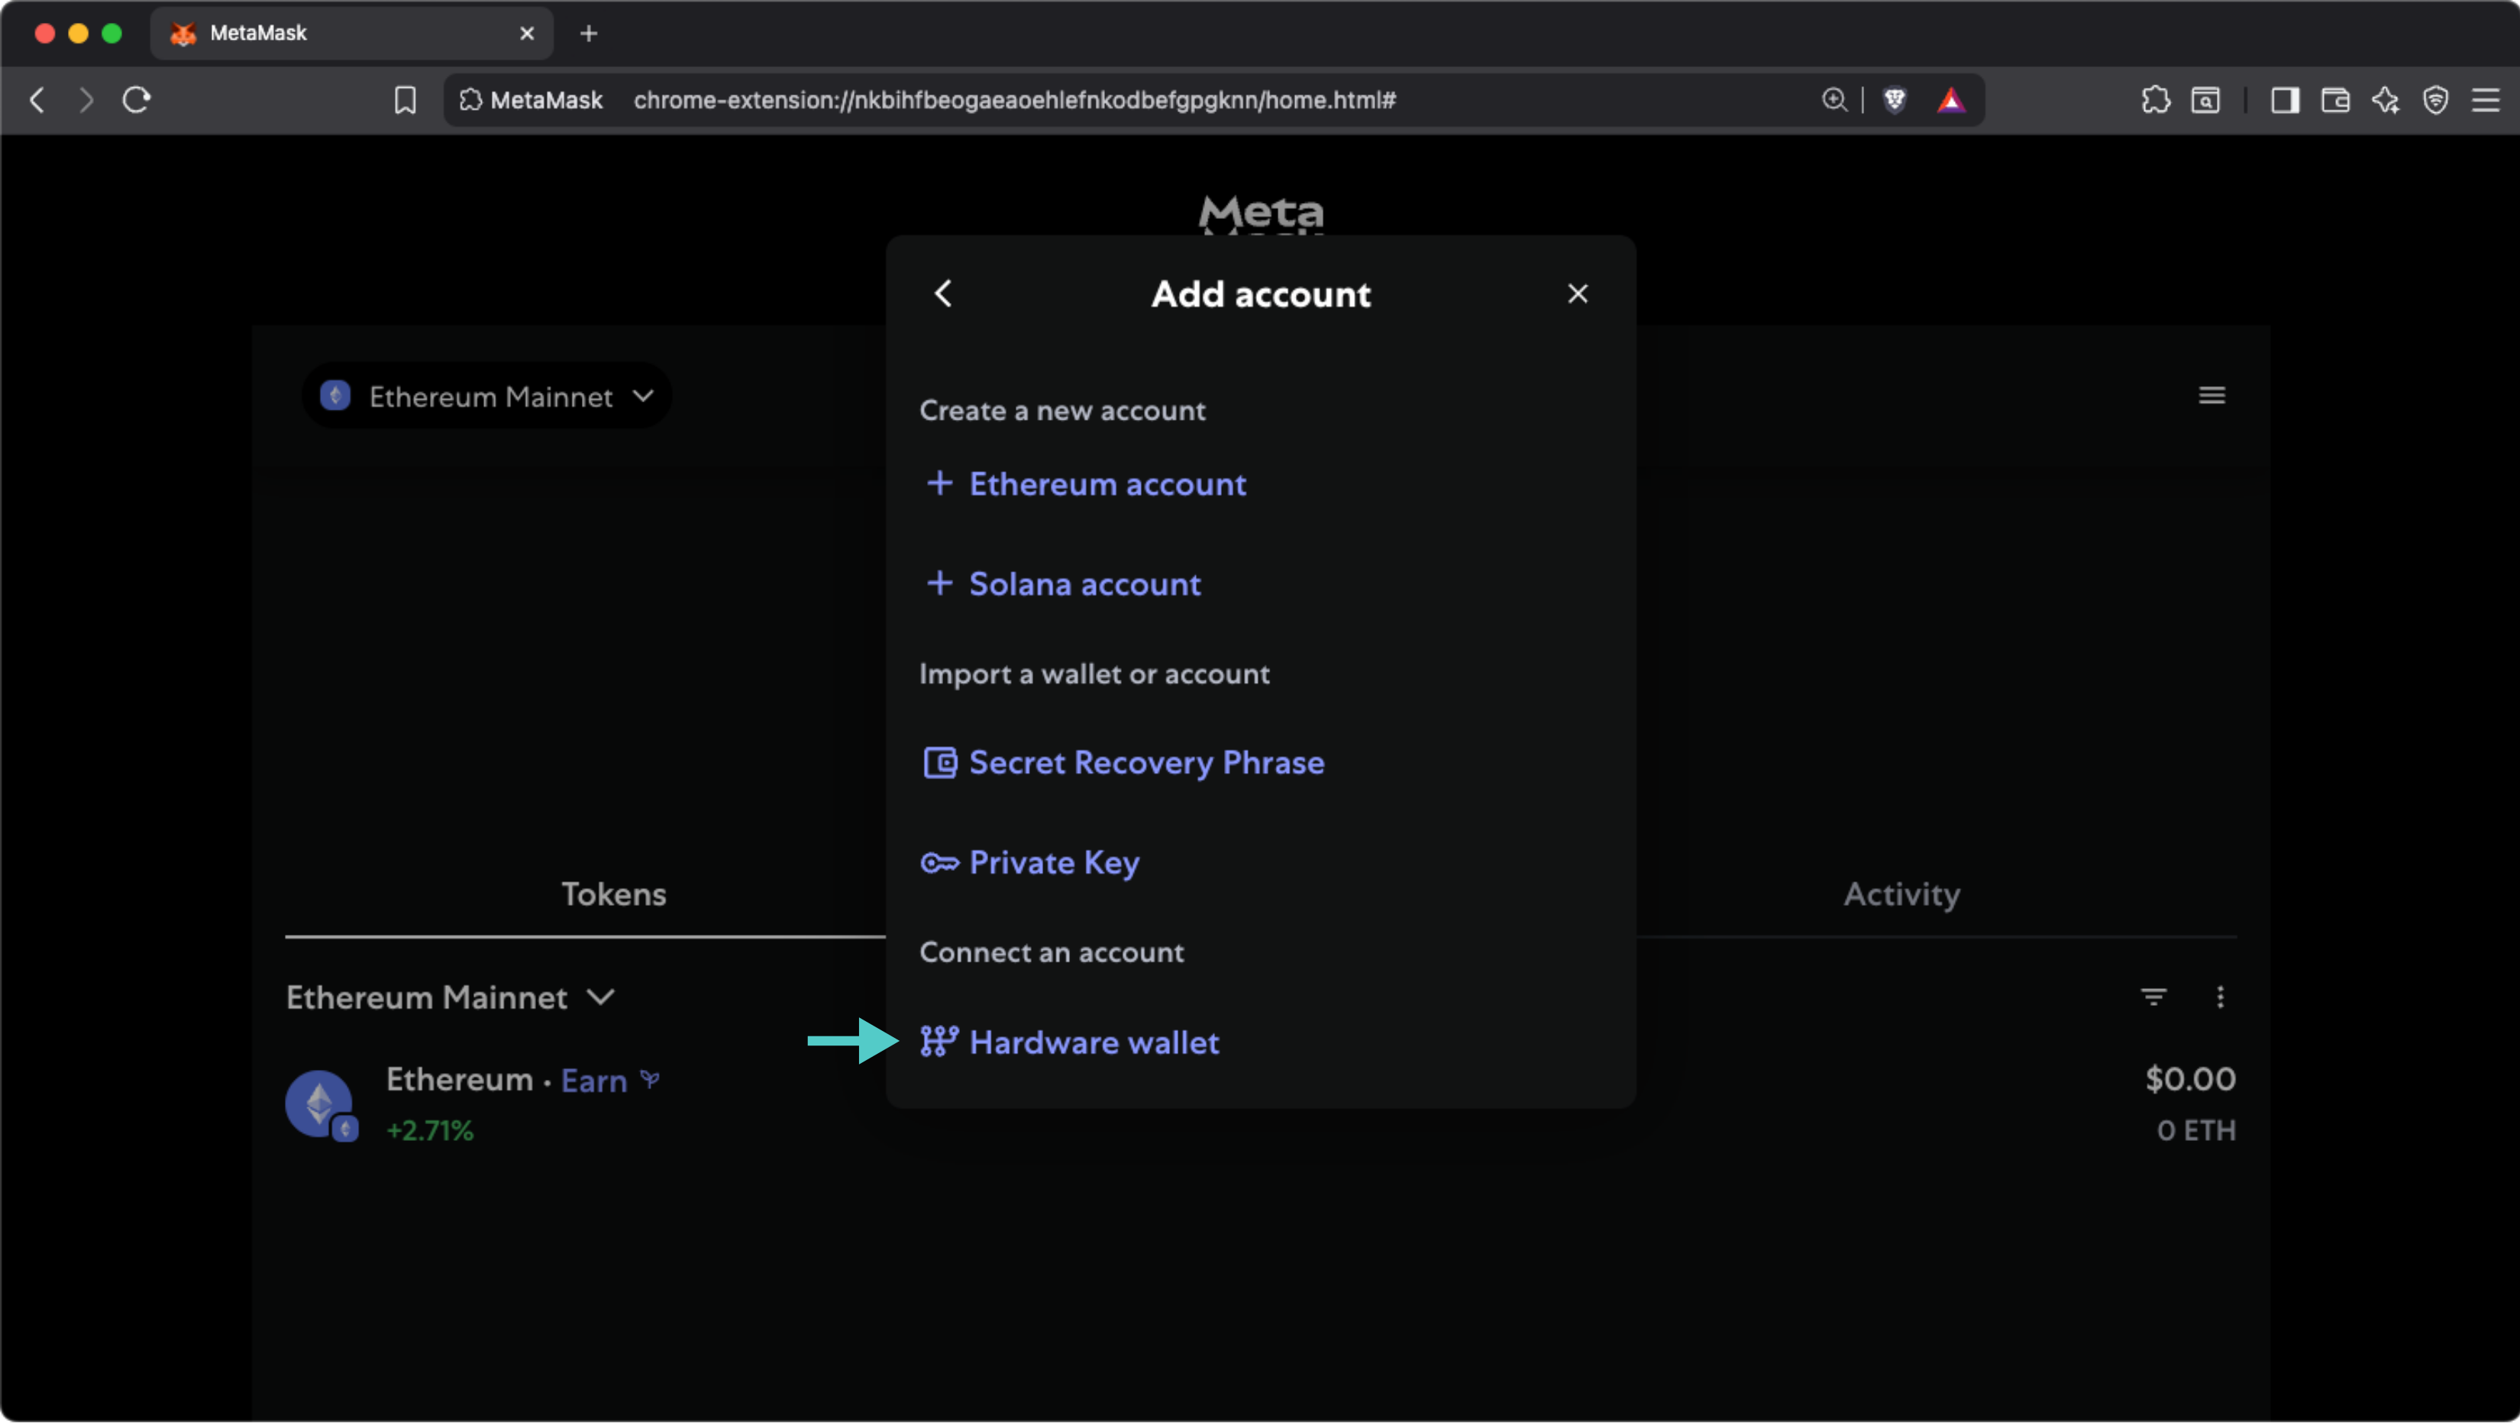Screen dimensions: 2520x1424
Task: Click the hardware icon beside Hardware wallet
Action: 939,1041
